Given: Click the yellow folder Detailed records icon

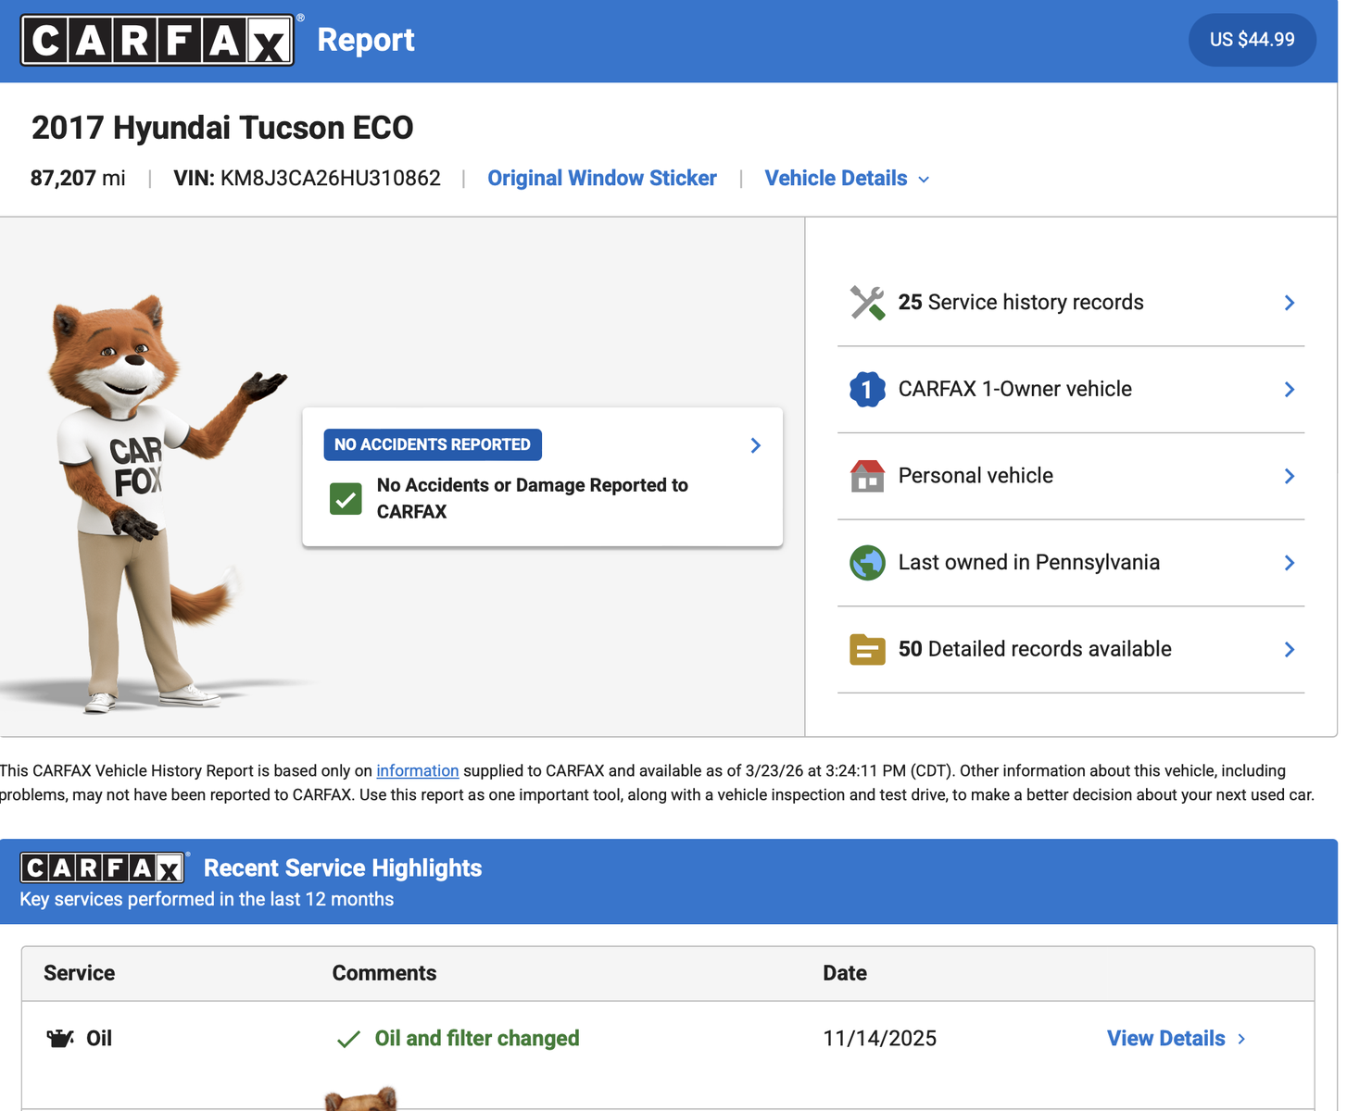Looking at the screenshot, I should (x=867, y=650).
